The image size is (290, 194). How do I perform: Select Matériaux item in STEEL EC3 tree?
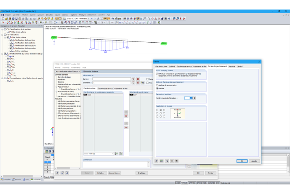(61, 79)
